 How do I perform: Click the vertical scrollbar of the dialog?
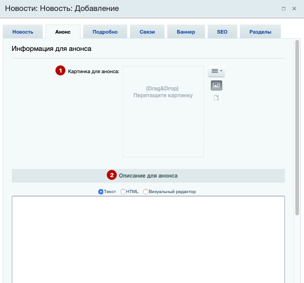297,128
